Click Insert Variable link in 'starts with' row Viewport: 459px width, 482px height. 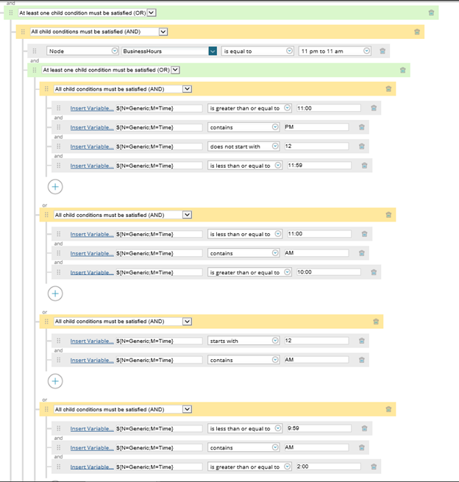(x=92, y=341)
